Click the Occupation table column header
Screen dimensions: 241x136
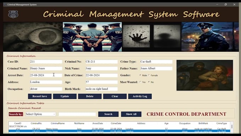click(x=185, y=123)
